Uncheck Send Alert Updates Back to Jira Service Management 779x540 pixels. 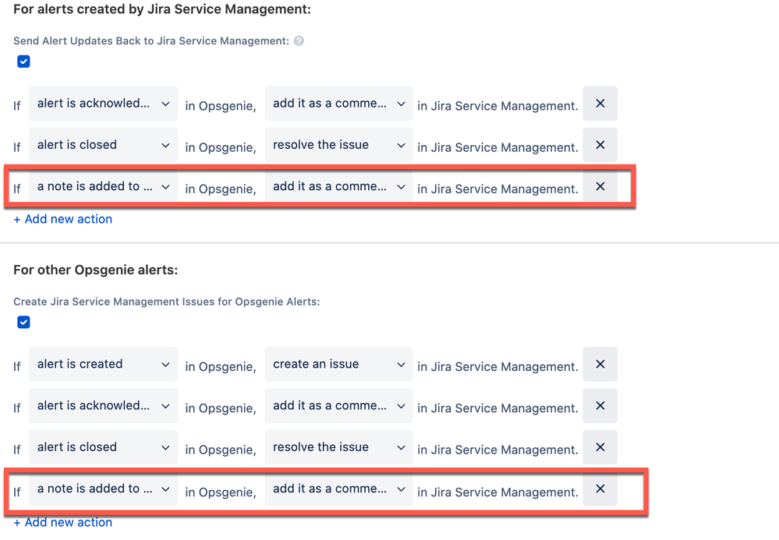[x=23, y=62]
